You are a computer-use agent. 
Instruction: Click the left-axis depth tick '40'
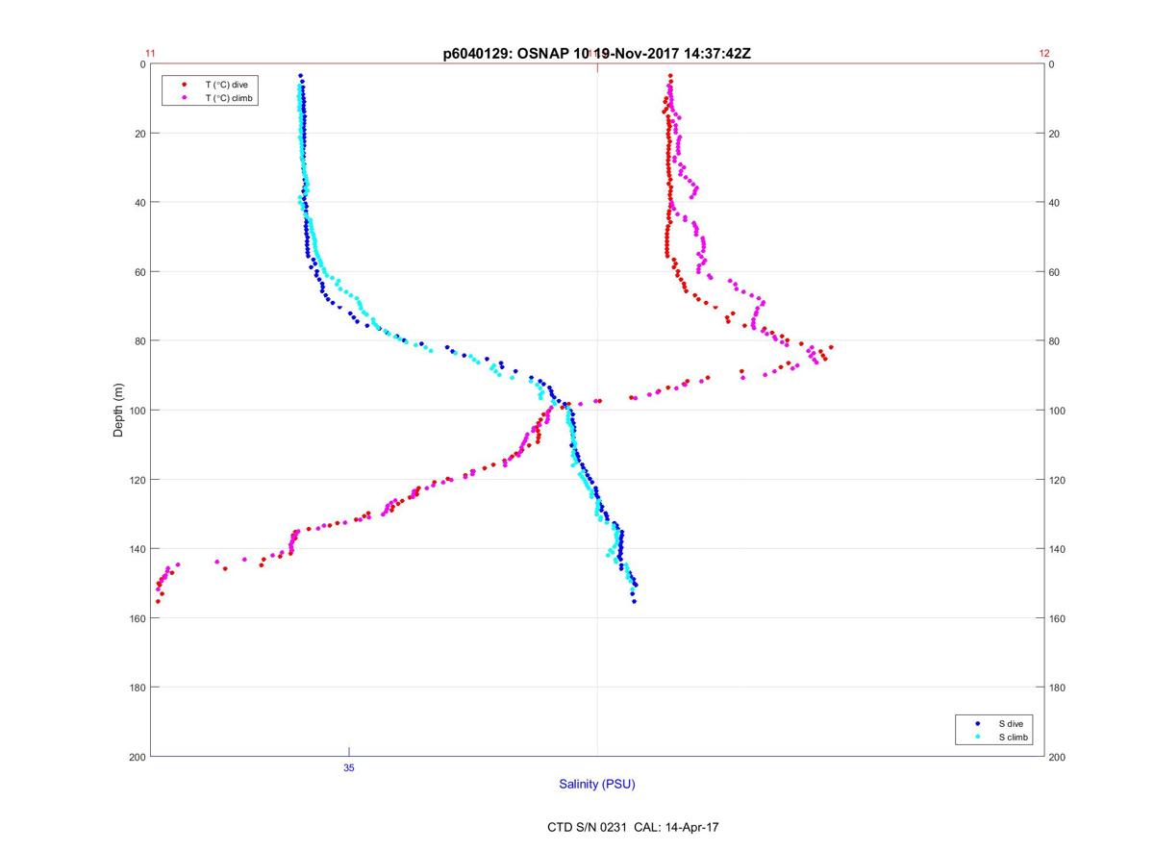click(140, 203)
